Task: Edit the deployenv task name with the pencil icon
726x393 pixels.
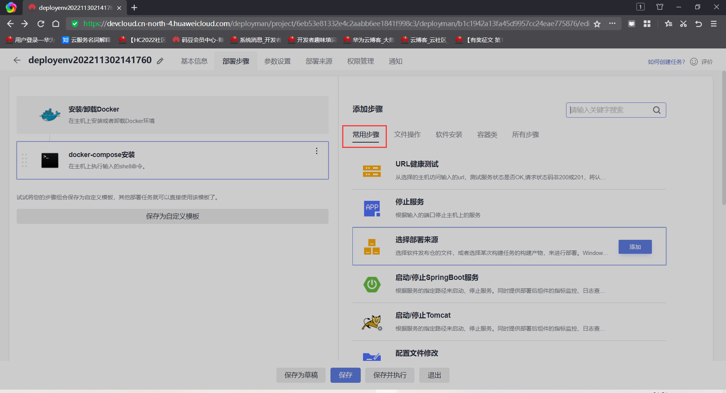Action: [x=160, y=61]
